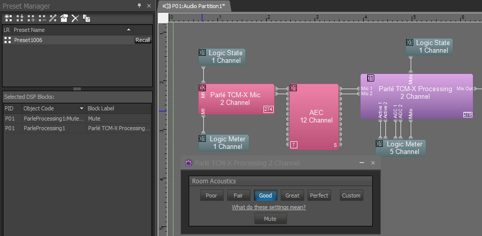Select the Preset1006 preset name
Viewport: 482px width, 236px height.
coord(28,40)
